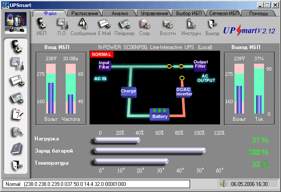
Task: Click the AC IN label in diagram
Action: click(100, 78)
